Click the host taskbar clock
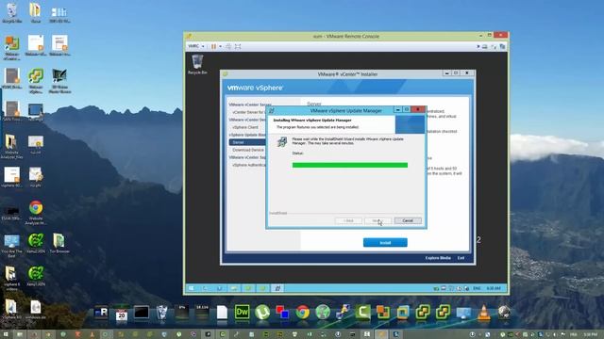Viewport: 604px width, 339px height. tap(590, 335)
